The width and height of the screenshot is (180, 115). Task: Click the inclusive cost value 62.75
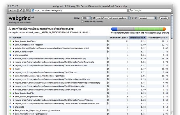[x=165, y=45]
